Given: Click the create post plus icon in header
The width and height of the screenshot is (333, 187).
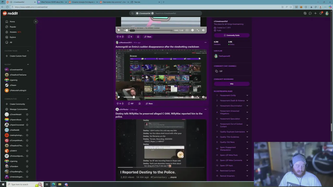Looking at the screenshot, I should [315, 13].
